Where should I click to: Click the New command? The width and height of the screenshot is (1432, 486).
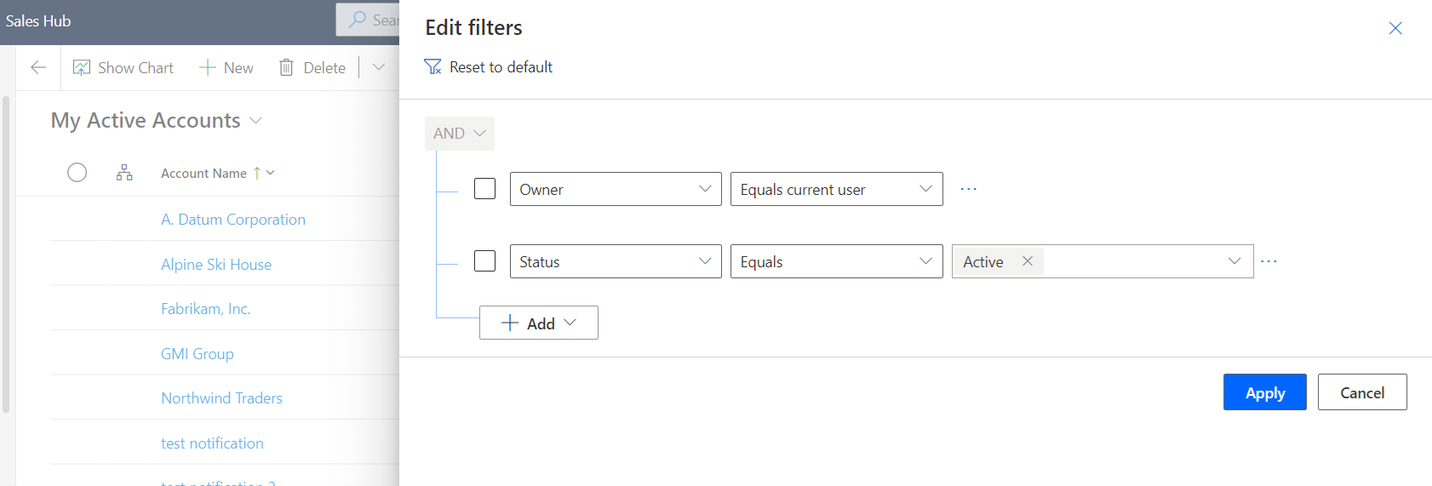coord(226,67)
